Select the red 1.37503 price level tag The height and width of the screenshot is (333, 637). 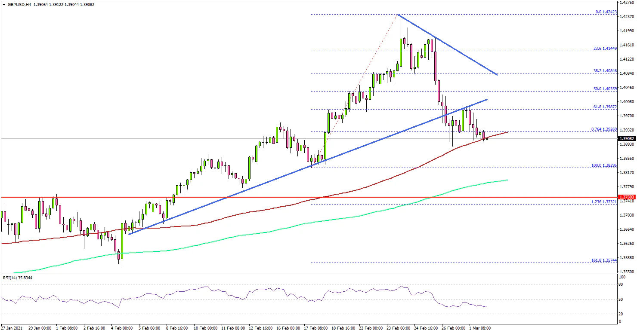tap(627, 197)
